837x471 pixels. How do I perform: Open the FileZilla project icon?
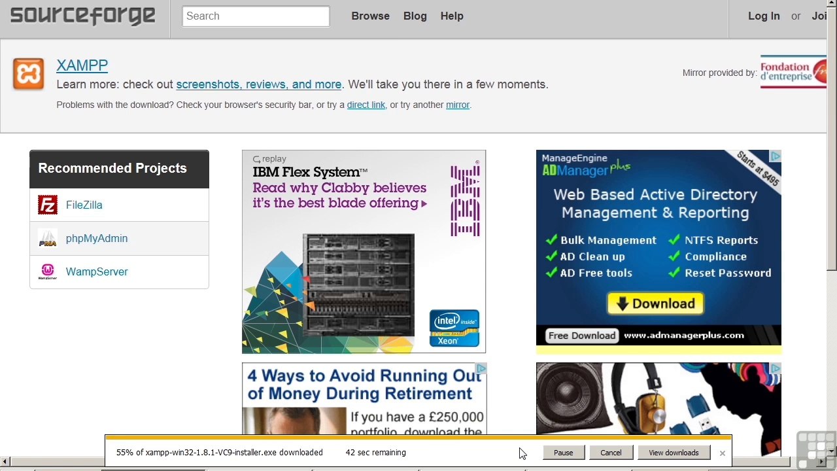tap(48, 205)
